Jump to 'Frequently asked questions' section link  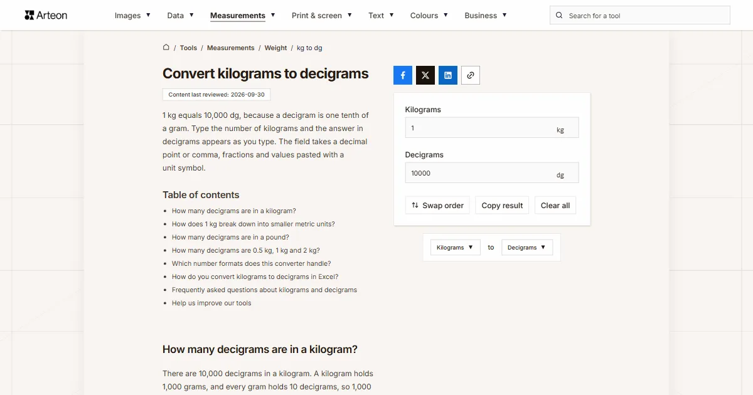pos(264,290)
